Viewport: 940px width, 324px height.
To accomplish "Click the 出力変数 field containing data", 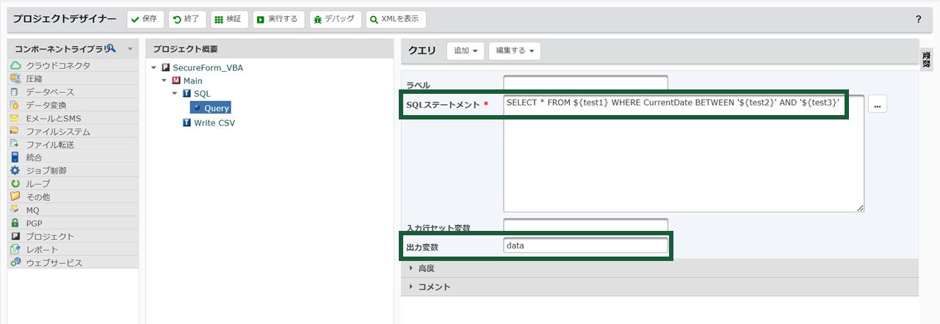I will tap(585, 246).
